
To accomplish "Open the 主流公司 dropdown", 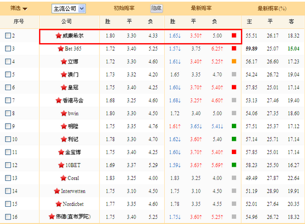I will 69,9.
